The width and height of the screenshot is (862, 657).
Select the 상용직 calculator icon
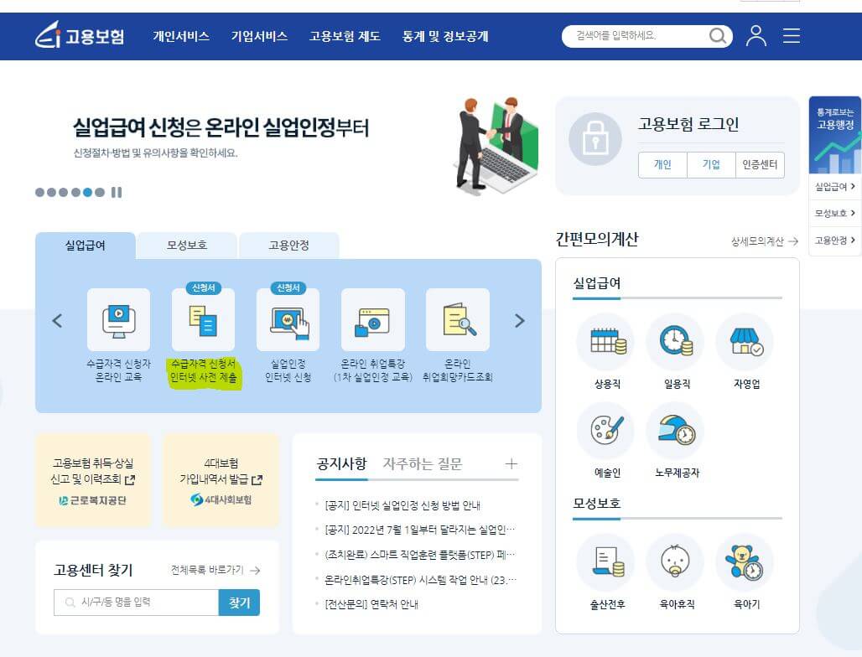pyautogui.click(x=607, y=342)
